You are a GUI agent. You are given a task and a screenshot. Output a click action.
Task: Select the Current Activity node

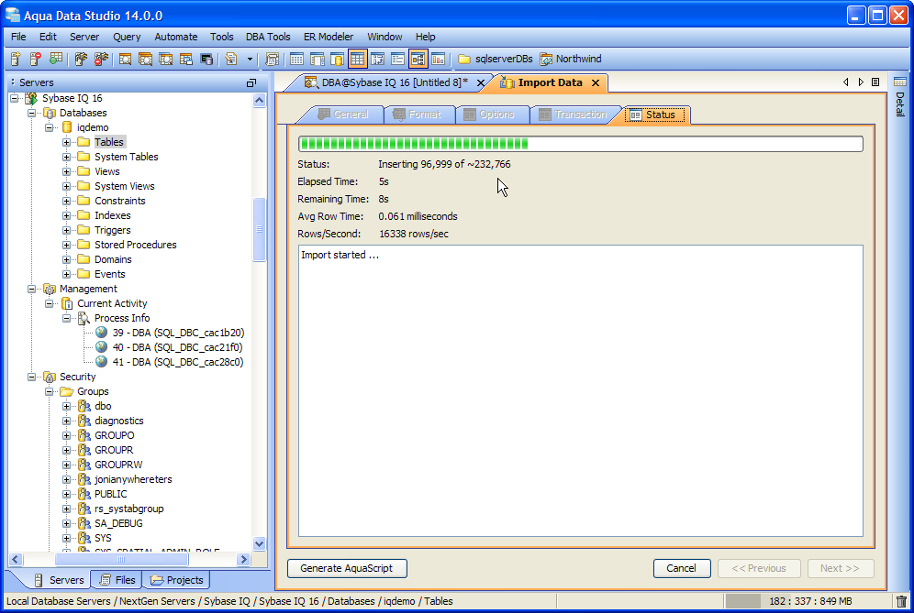(x=112, y=303)
